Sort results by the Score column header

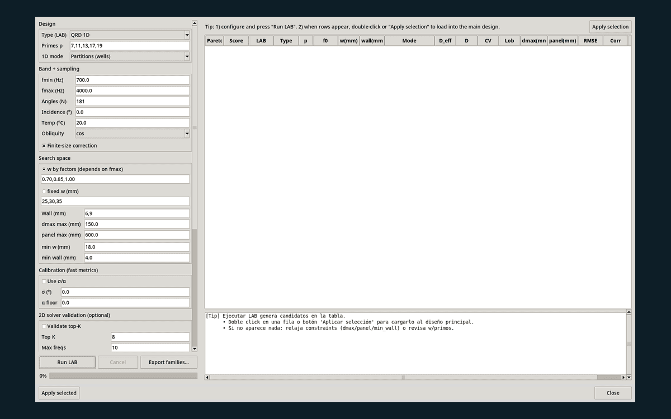click(236, 41)
